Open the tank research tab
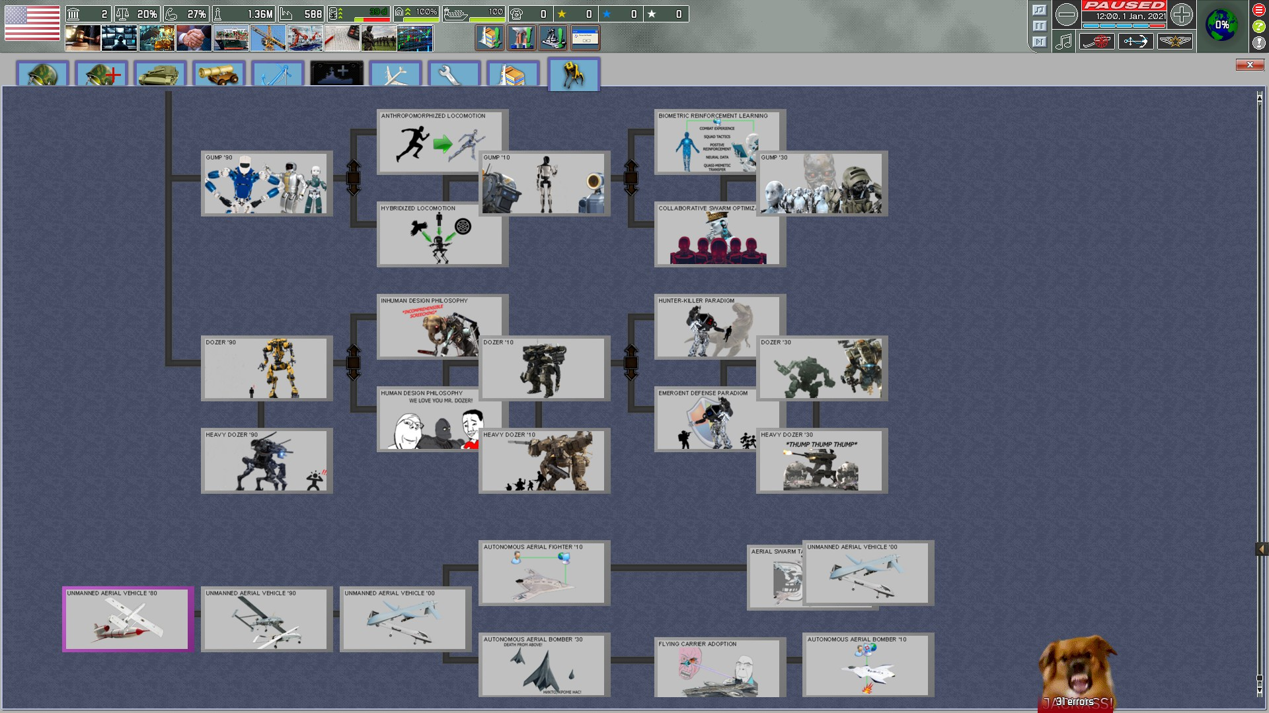This screenshot has width=1269, height=713. click(x=160, y=74)
